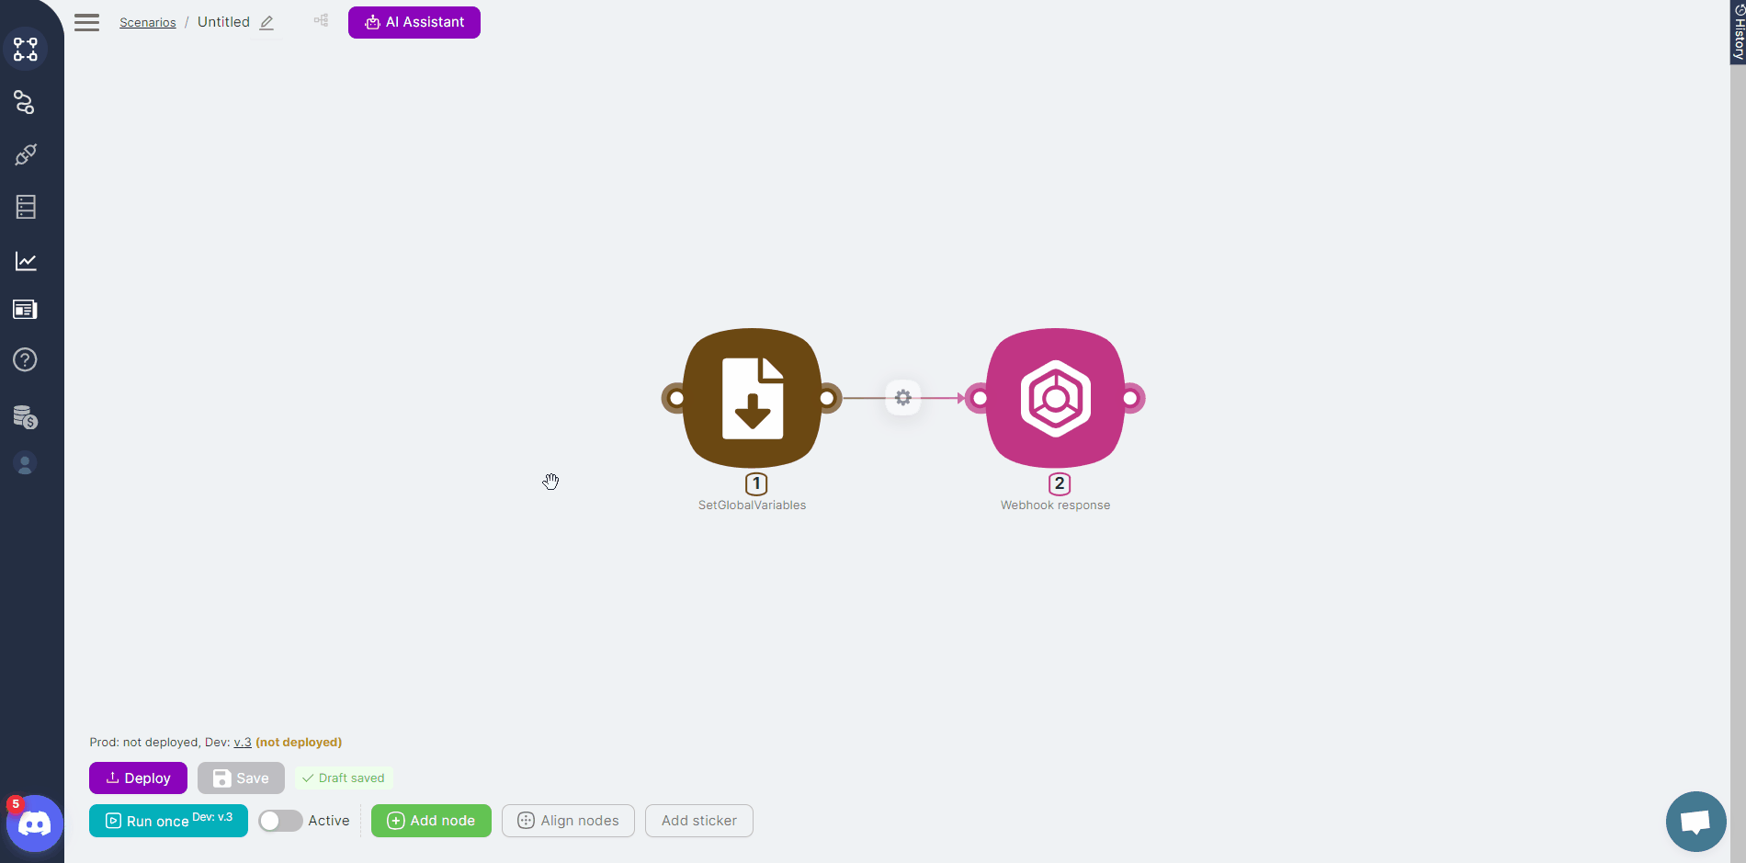This screenshot has width=1746, height=863.
Task: Edit the Untitled scenario name pencil
Action: tap(266, 23)
